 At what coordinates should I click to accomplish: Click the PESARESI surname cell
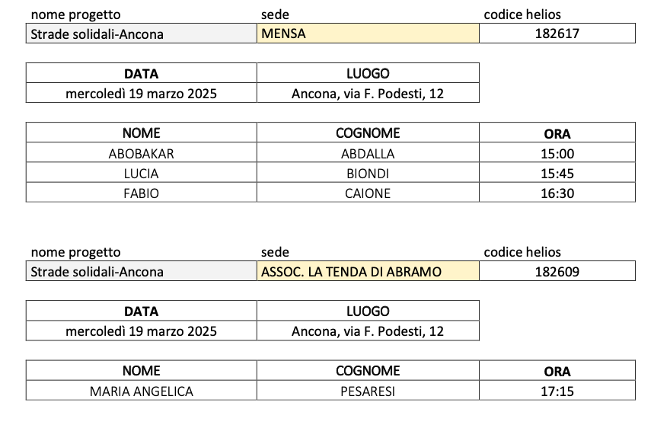(x=368, y=391)
